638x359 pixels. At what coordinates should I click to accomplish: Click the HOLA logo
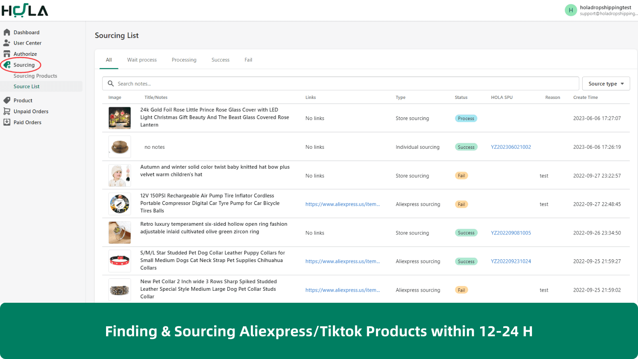(x=25, y=10)
